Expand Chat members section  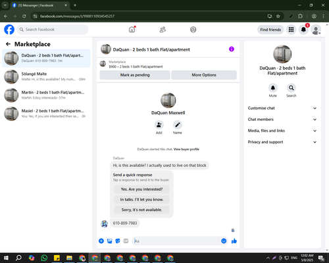282,120
